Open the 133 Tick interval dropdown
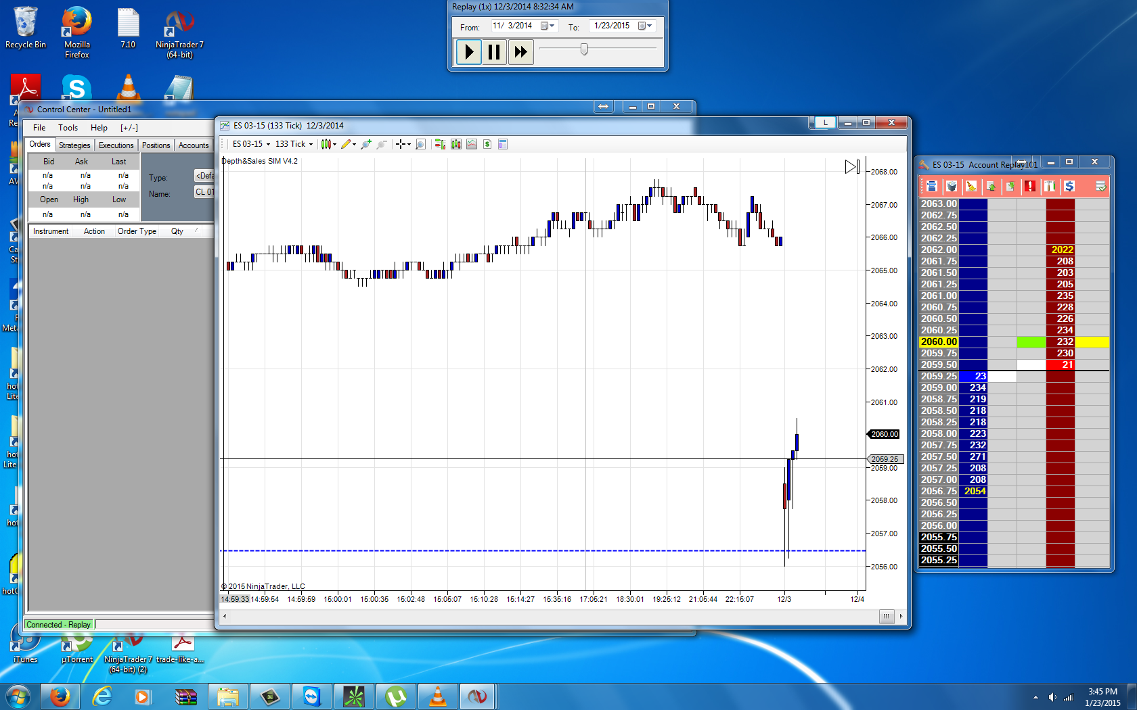Image resolution: width=1137 pixels, height=710 pixels. (x=294, y=144)
